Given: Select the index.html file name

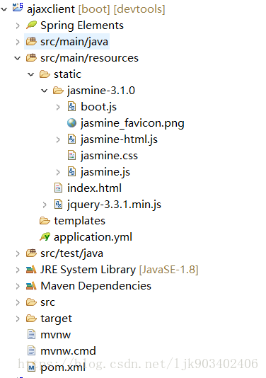Looking at the screenshot, I should (94, 188).
